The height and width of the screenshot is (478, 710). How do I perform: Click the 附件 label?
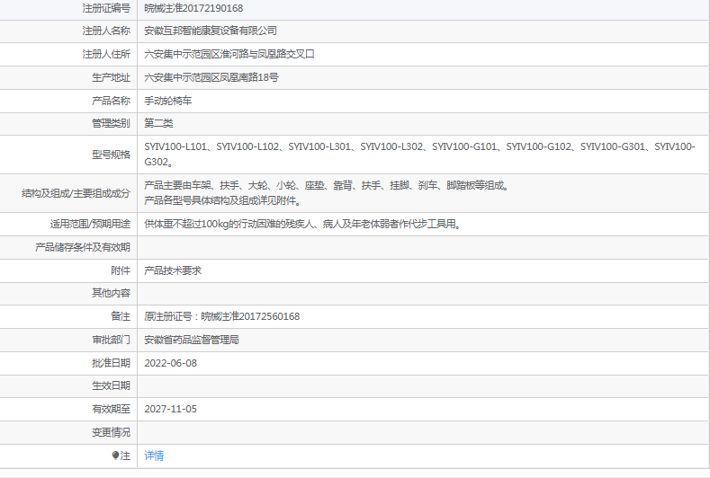(x=121, y=270)
